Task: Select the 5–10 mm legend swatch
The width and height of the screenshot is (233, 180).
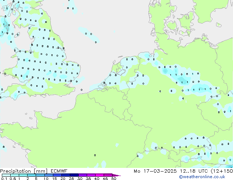Action: pos(40,175)
